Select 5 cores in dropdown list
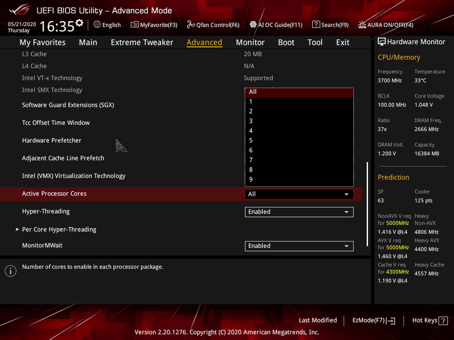 coord(299,140)
